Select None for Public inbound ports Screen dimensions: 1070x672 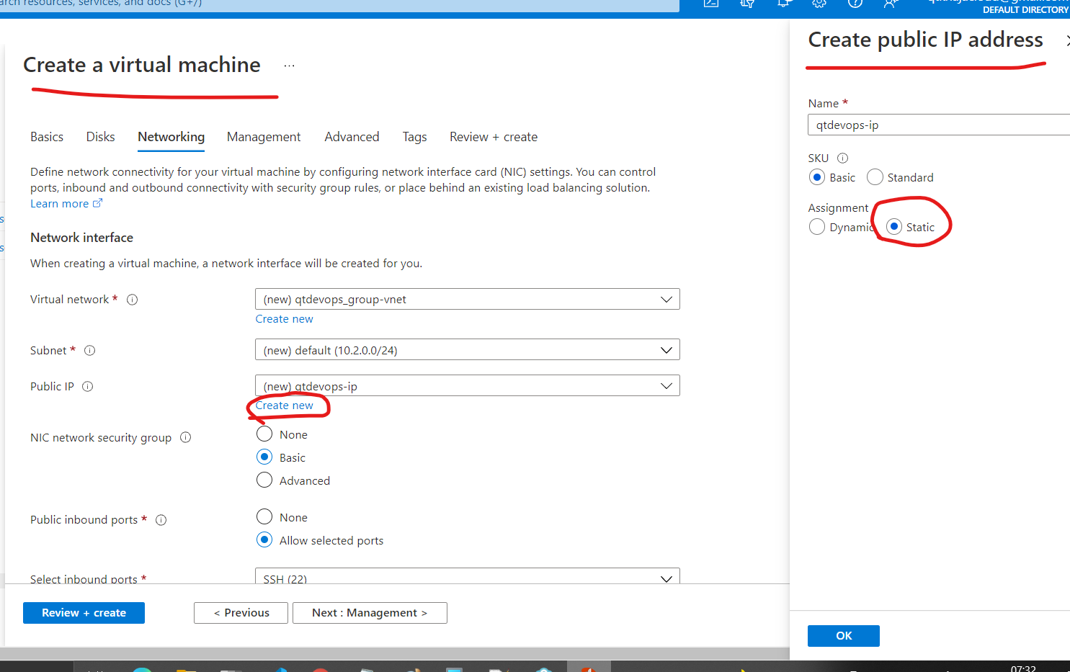point(264,517)
